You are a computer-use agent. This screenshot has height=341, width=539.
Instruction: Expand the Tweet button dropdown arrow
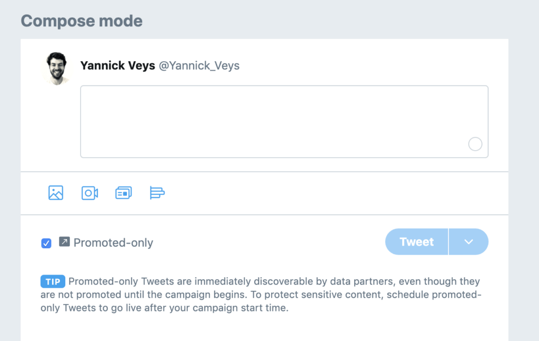click(468, 242)
